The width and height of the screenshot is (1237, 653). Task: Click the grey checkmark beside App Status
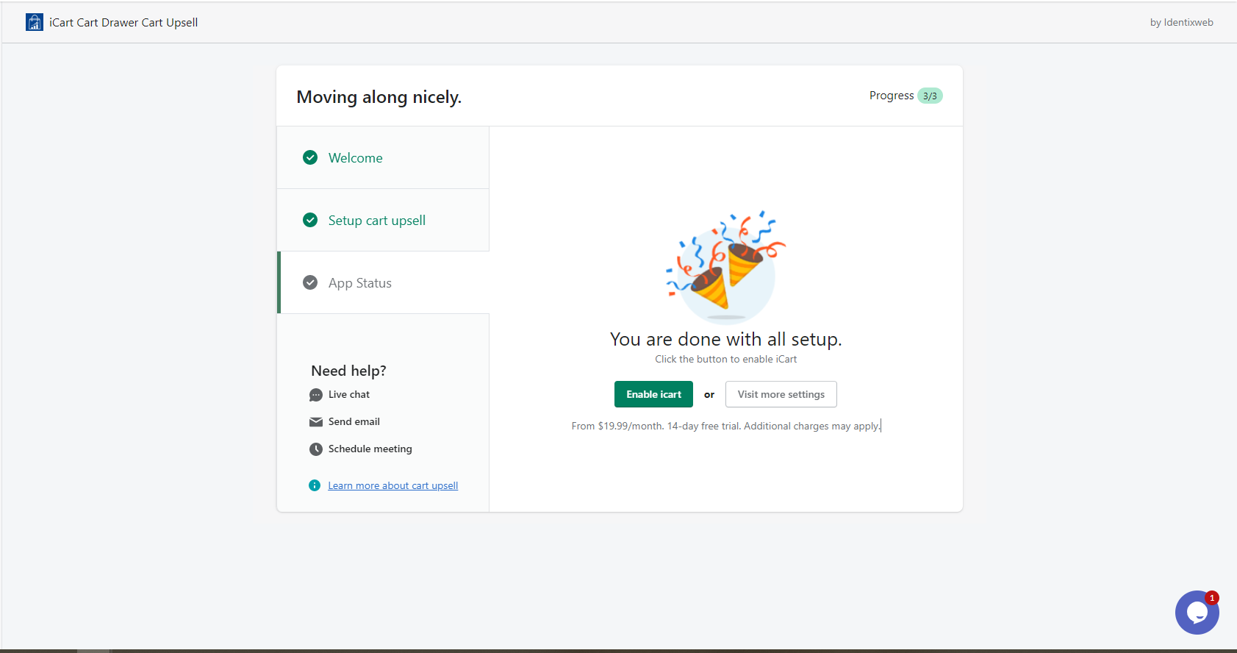[x=310, y=282]
